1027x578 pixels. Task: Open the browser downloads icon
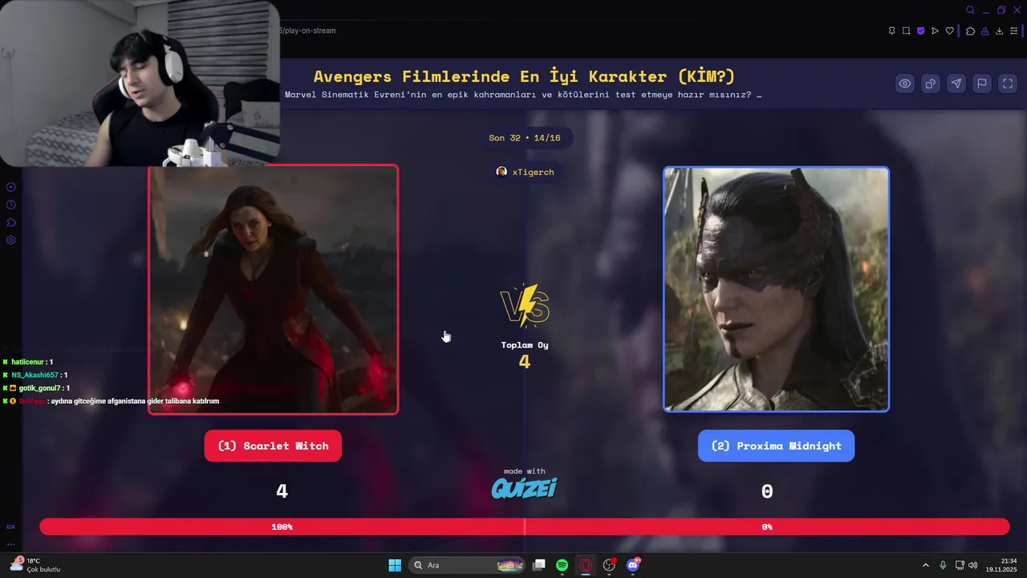pos(999,31)
